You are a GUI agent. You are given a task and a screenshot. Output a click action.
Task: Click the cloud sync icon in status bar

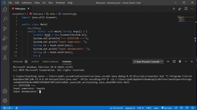pos(176,108)
